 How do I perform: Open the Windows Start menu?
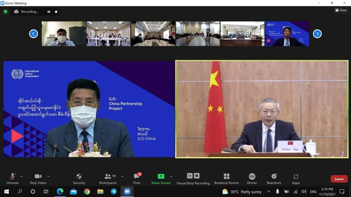pyautogui.click(x=7, y=192)
